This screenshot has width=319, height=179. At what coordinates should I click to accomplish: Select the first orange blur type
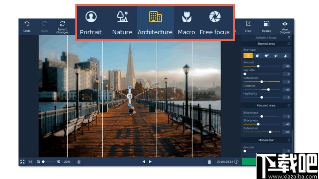point(248,56)
